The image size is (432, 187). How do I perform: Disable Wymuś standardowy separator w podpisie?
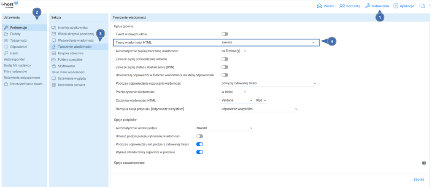(200, 152)
